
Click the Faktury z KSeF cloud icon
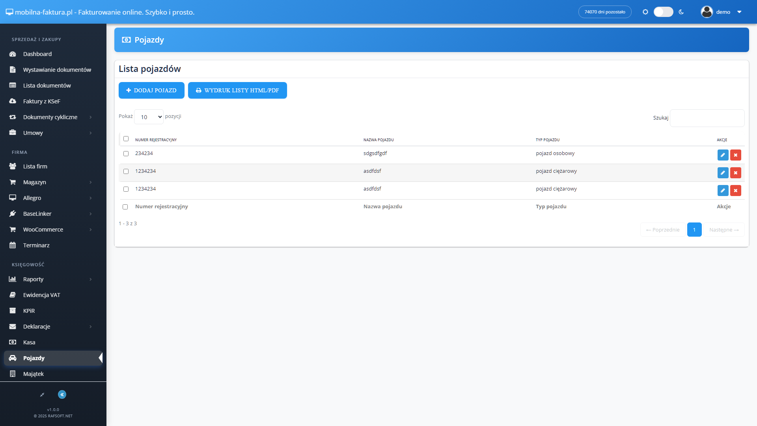pyautogui.click(x=13, y=101)
